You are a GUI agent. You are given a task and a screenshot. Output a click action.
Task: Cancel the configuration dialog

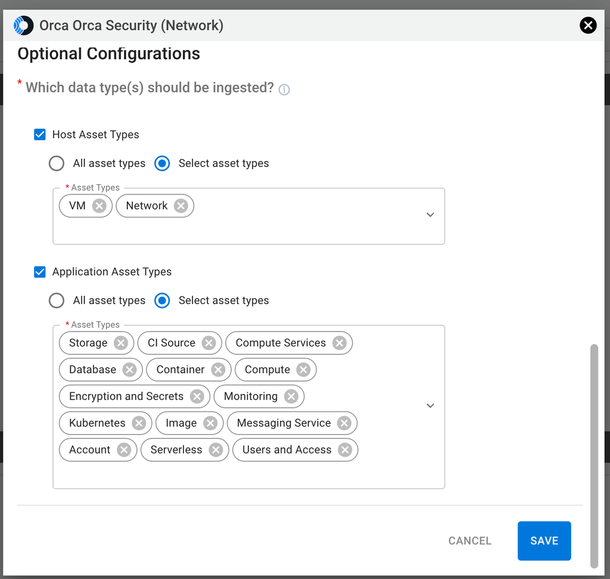pos(470,541)
